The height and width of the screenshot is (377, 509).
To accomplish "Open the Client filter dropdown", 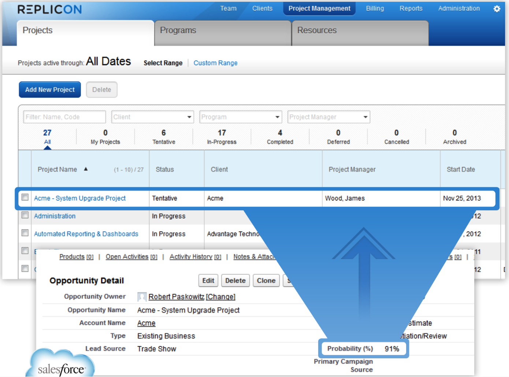I will (152, 117).
